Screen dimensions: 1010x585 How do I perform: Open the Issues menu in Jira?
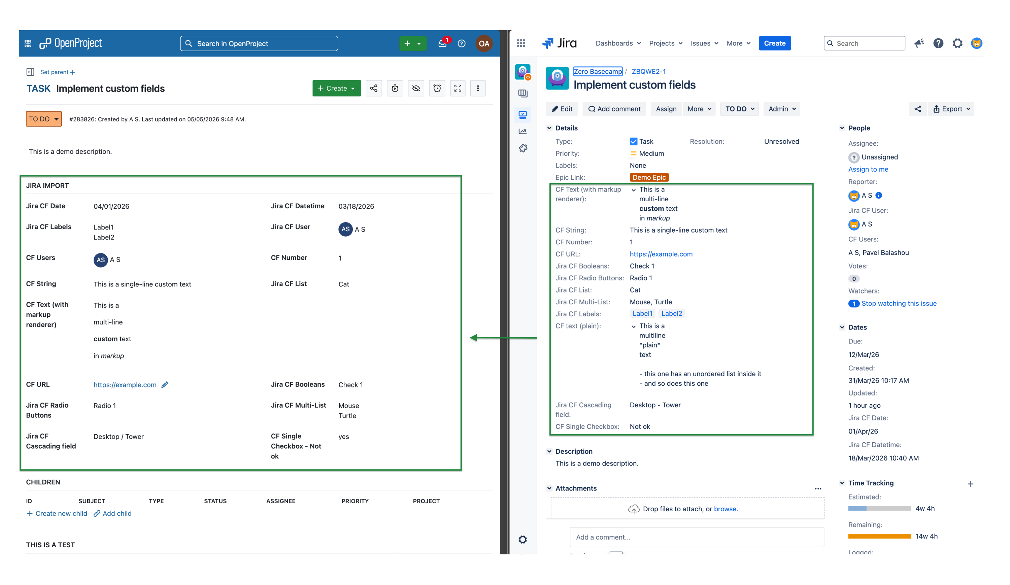(x=705, y=43)
